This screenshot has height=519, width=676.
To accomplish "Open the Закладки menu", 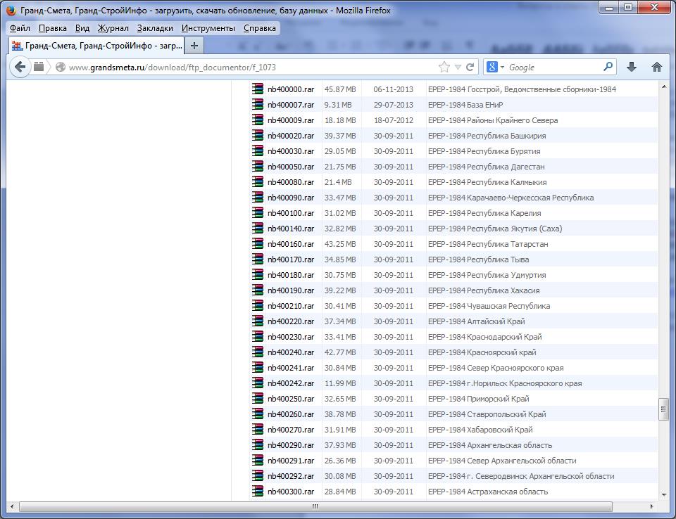I will tap(155, 28).
